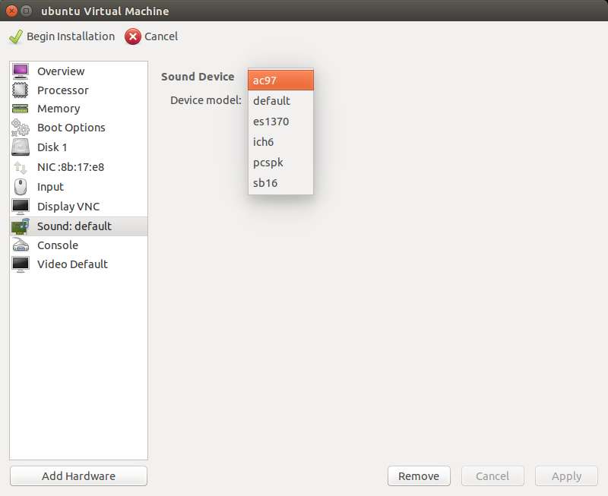608x496 pixels.
Task: Click the green checkmark Begin Installation icon
Action: (14, 36)
